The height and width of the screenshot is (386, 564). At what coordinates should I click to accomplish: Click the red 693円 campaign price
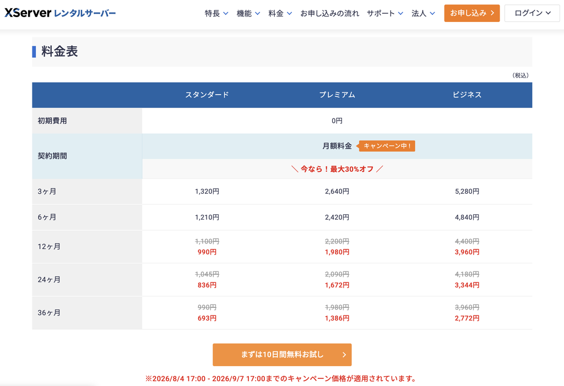coord(207,318)
